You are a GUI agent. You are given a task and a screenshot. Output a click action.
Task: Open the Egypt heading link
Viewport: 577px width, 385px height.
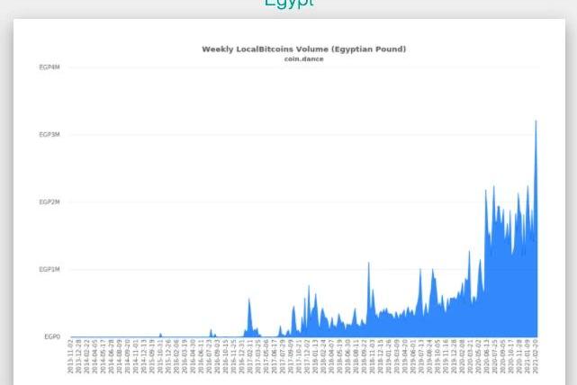289,4
